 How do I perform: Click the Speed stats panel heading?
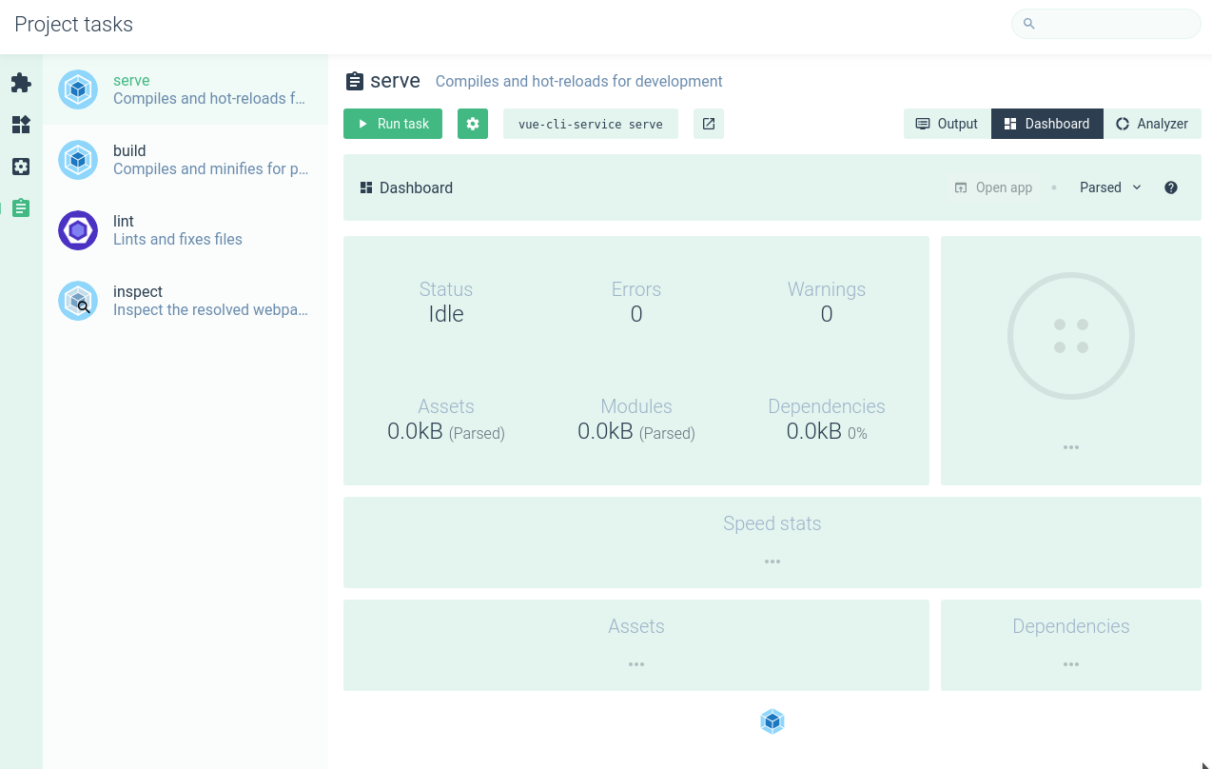tap(772, 523)
